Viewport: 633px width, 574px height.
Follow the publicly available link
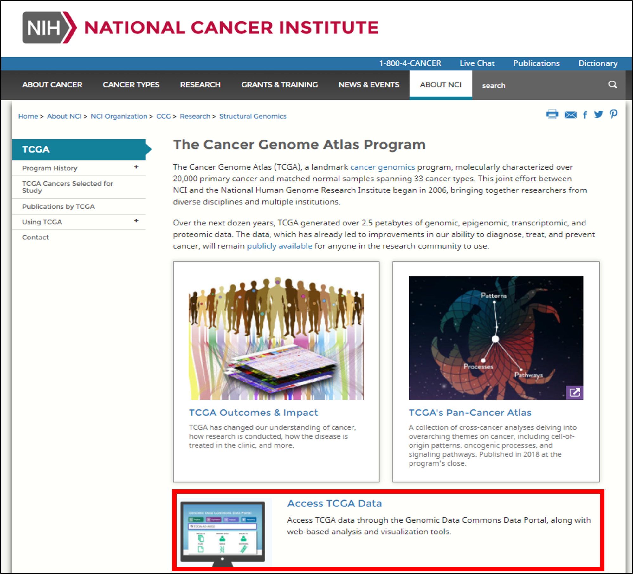tap(280, 246)
